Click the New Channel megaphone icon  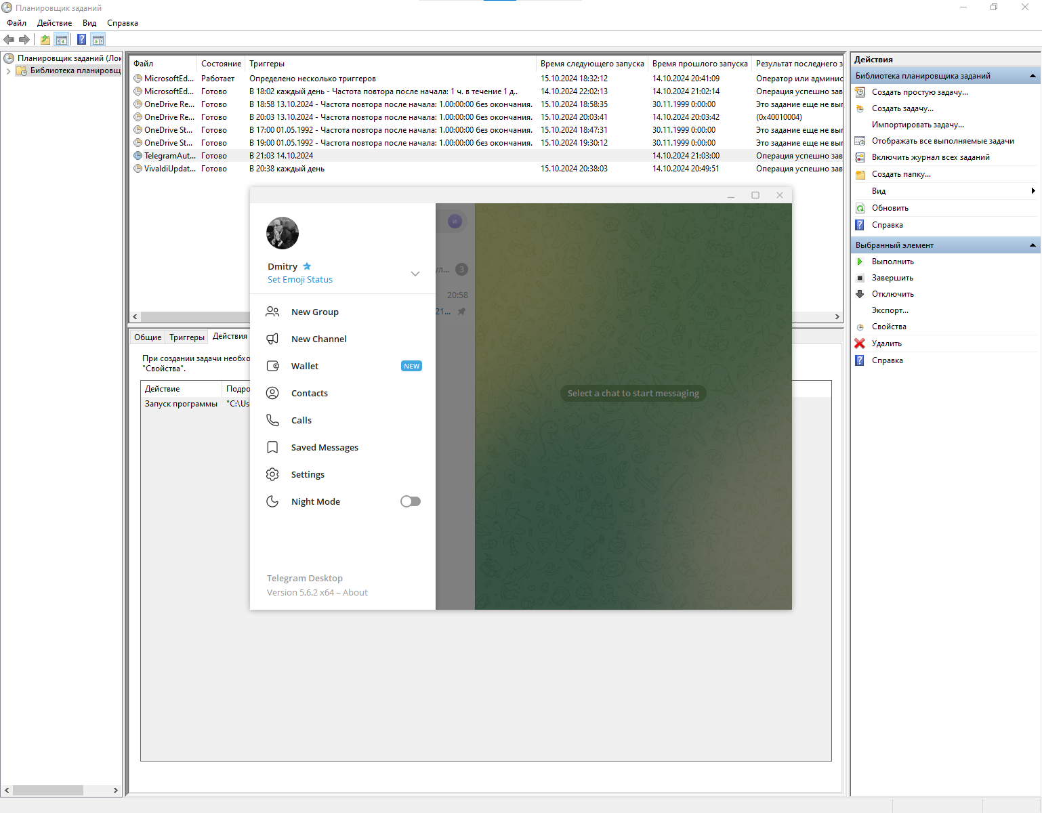point(272,339)
